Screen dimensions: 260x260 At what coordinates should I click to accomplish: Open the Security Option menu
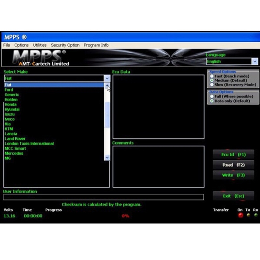point(65,45)
